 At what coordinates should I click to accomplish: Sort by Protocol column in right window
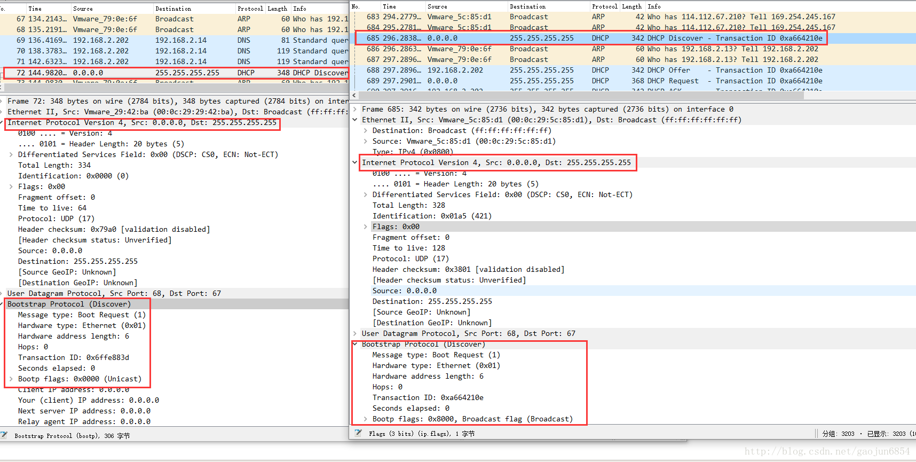605,6
